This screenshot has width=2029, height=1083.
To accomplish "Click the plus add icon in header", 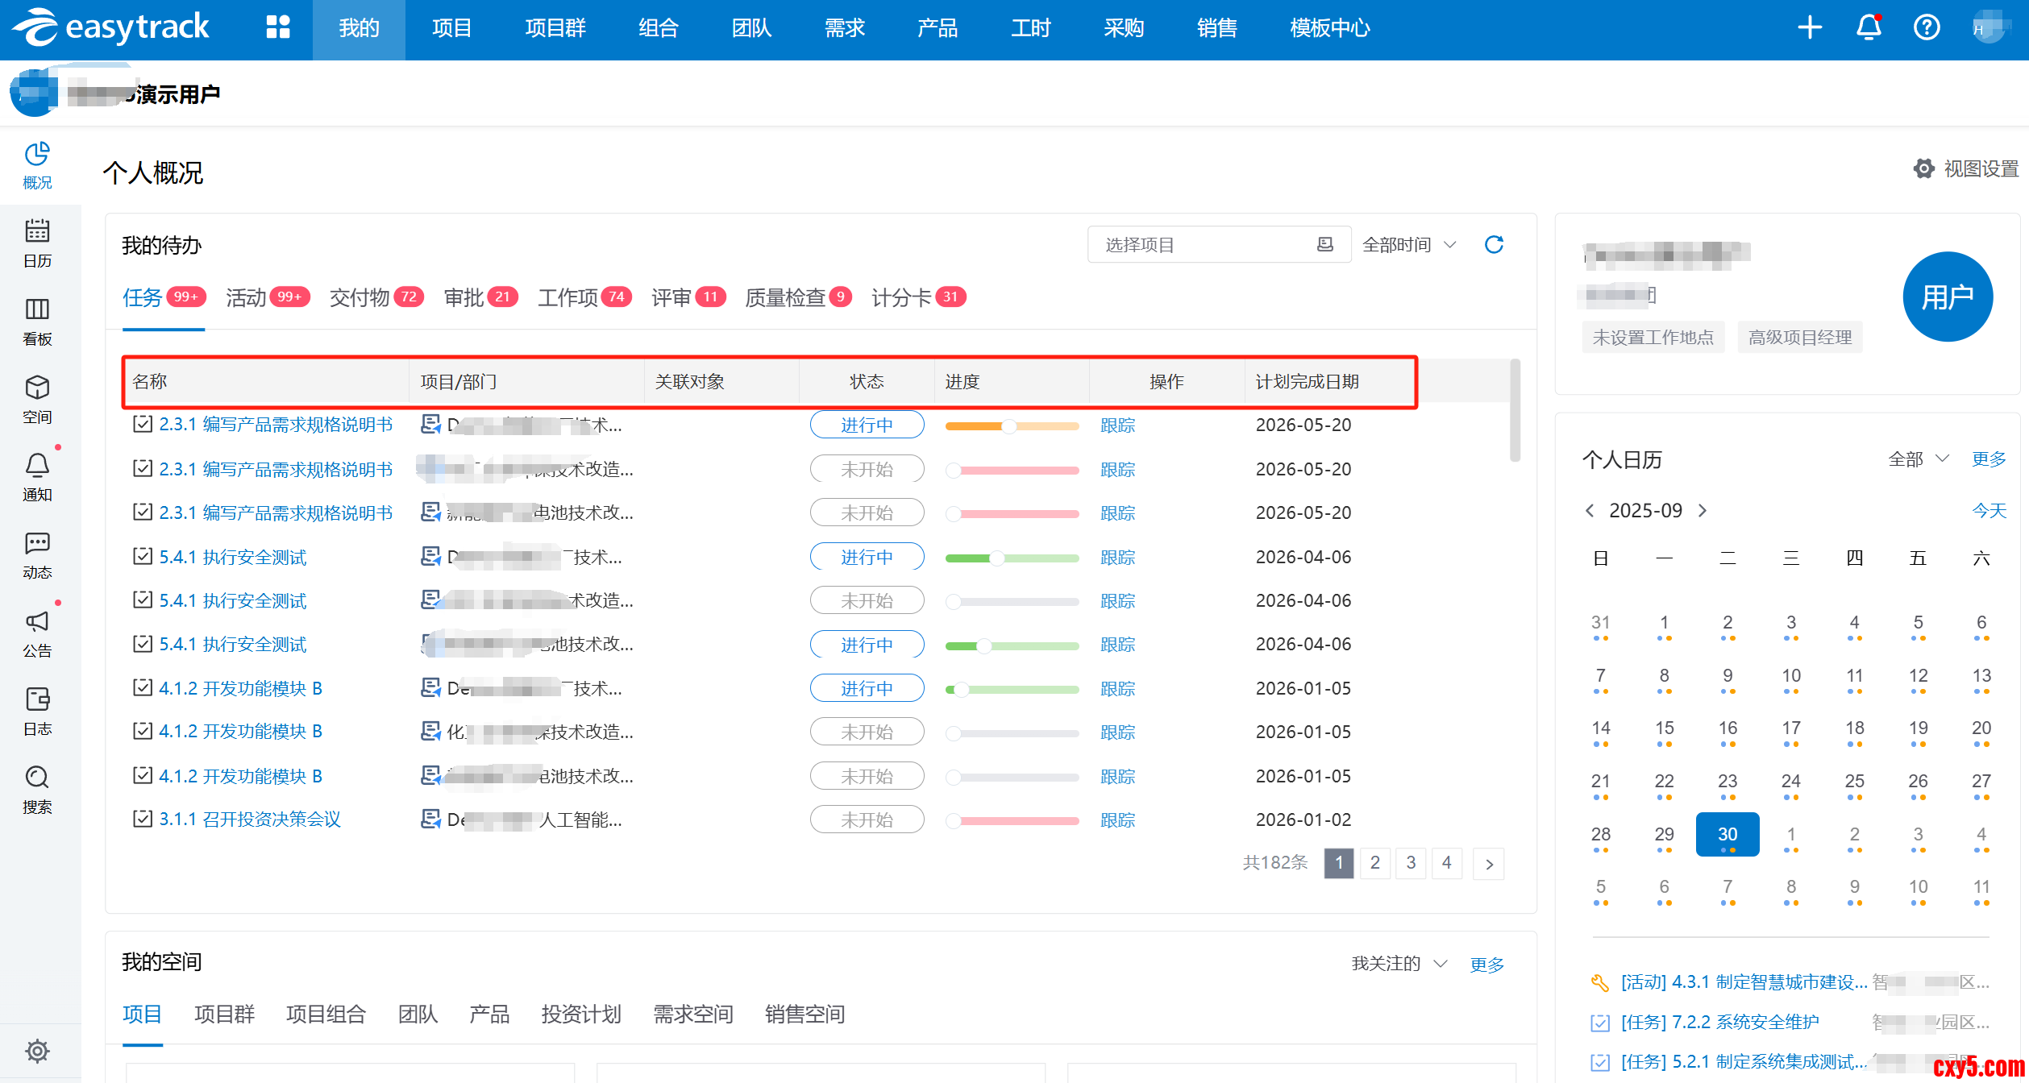I will [1810, 27].
